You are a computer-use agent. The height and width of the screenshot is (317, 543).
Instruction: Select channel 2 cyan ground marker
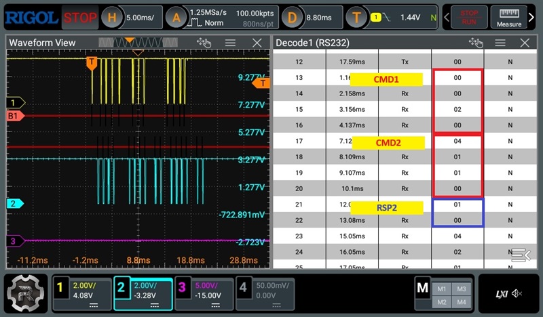coord(15,203)
